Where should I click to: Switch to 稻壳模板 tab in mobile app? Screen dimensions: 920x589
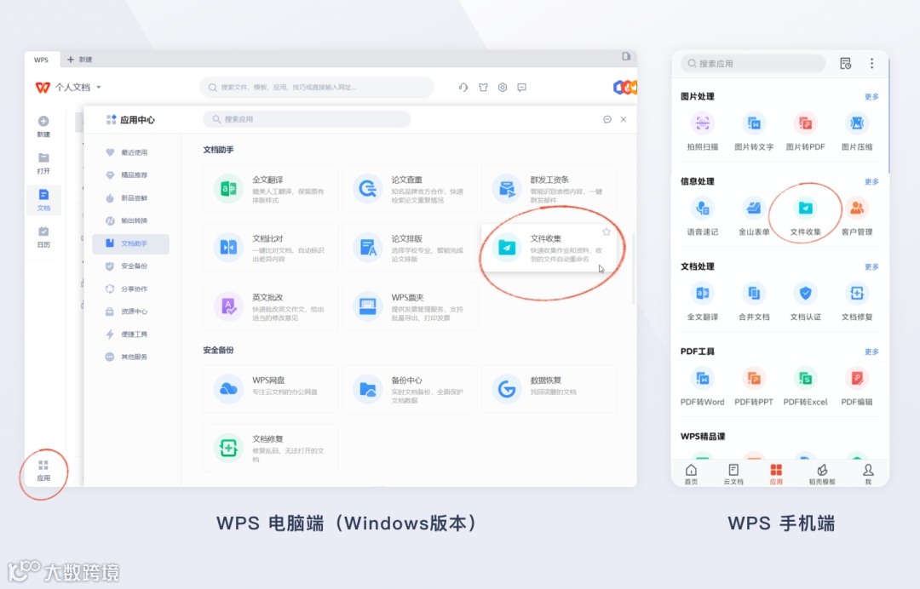tap(822, 474)
